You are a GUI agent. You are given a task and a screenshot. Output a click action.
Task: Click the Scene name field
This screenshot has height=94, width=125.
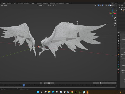tap(118, 3)
